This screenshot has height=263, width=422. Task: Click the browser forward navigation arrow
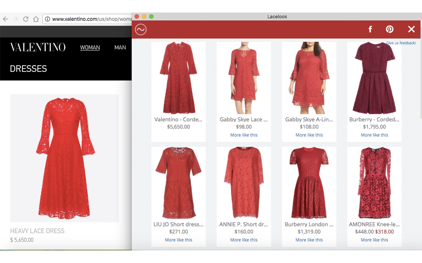click(15, 19)
